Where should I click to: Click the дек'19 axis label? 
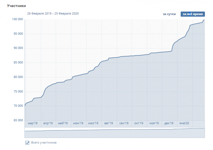coord(169,123)
